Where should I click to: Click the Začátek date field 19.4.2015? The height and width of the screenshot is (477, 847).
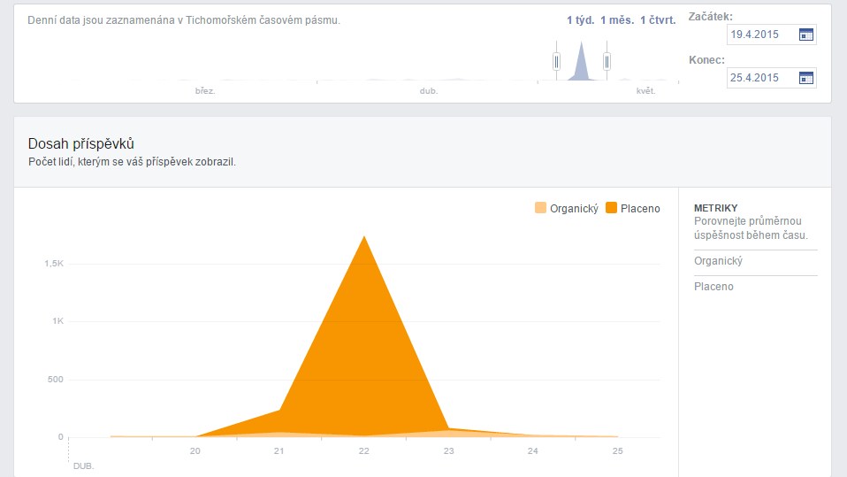pos(760,35)
